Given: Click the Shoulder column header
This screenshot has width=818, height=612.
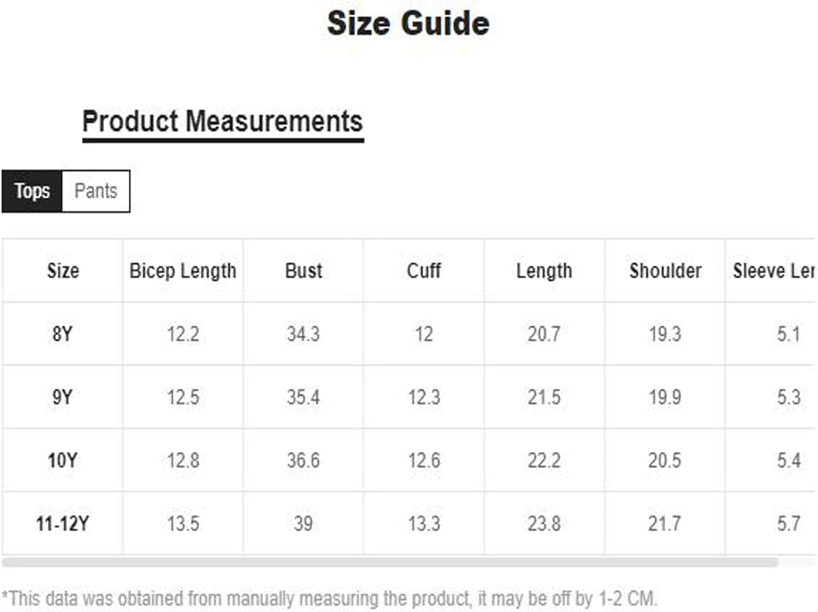Looking at the screenshot, I should coord(665,271).
